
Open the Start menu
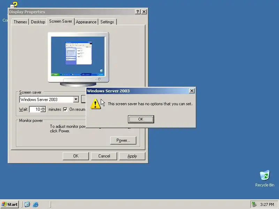click(x=10, y=204)
